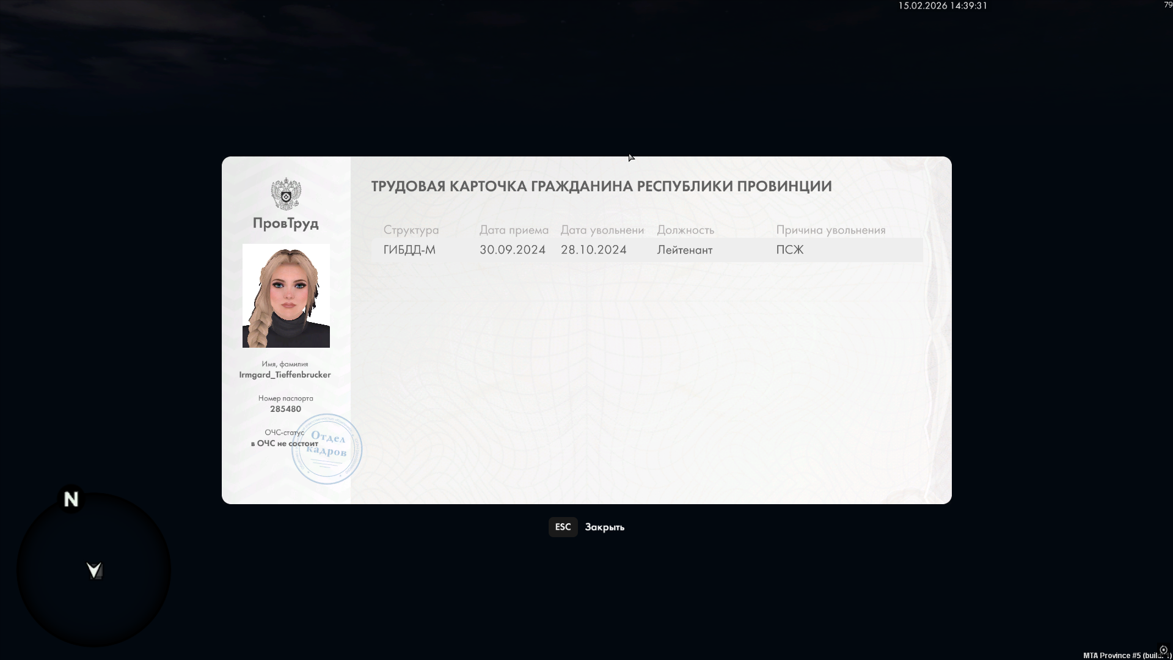Screen dimensions: 1173x660
Task: Click the ПровТруд logo text
Action: tap(285, 223)
